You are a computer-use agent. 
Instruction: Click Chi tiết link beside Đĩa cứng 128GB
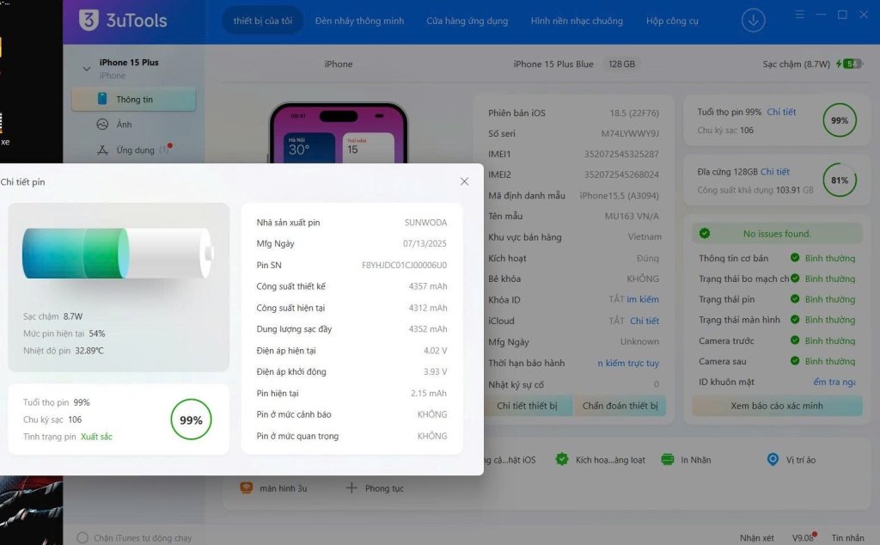pyautogui.click(x=774, y=172)
